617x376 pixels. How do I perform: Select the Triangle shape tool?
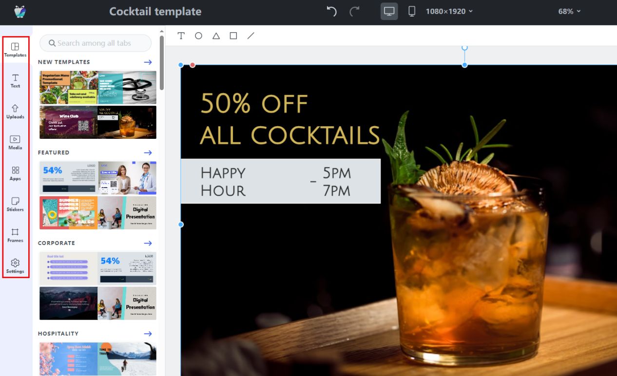pyautogui.click(x=216, y=36)
